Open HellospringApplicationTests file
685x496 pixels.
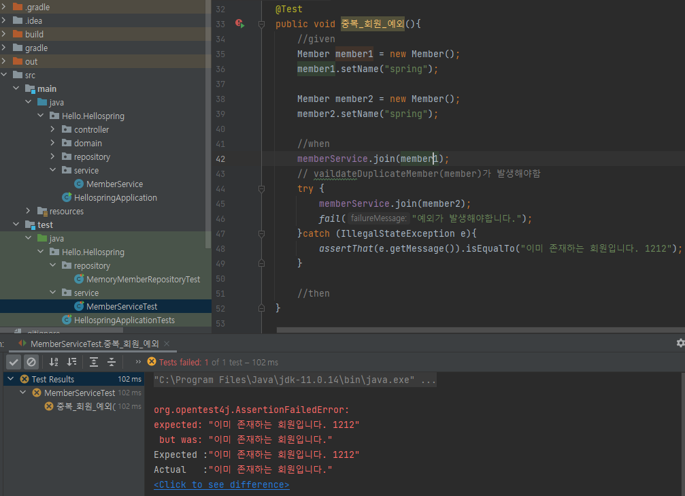[124, 320]
